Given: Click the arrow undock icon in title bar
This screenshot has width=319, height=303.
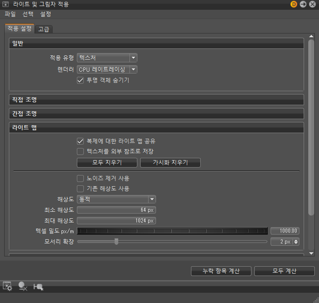Looking at the screenshot, I should [x=303, y=4].
